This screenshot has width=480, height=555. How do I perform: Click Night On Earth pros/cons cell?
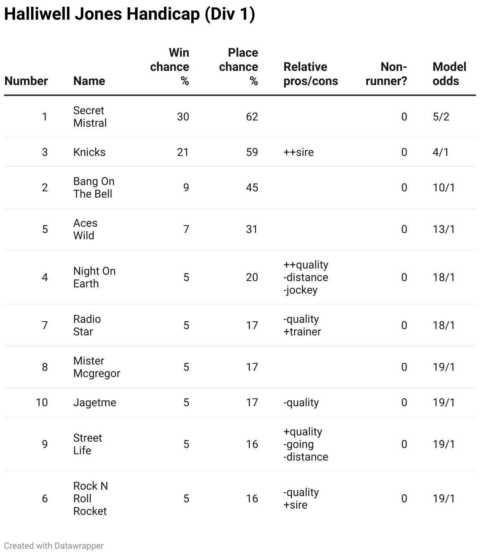pyautogui.click(x=306, y=277)
